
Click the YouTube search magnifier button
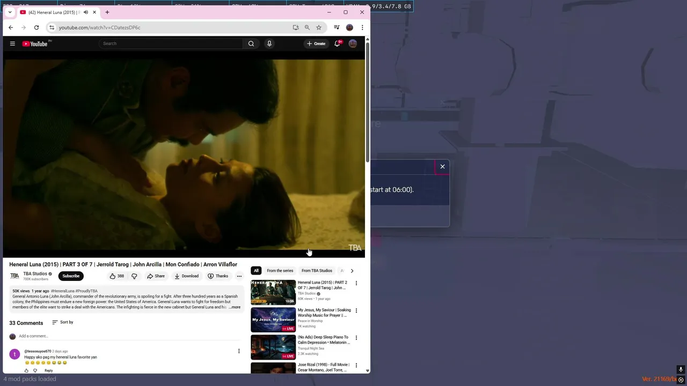pyautogui.click(x=251, y=43)
